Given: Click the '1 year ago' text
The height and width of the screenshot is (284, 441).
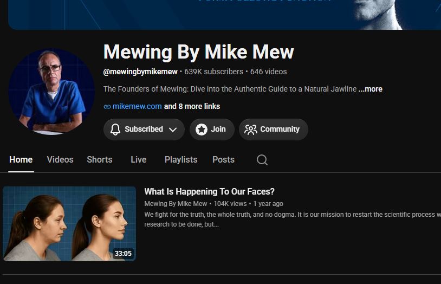Looking at the screenshot, I should point(268,203).
